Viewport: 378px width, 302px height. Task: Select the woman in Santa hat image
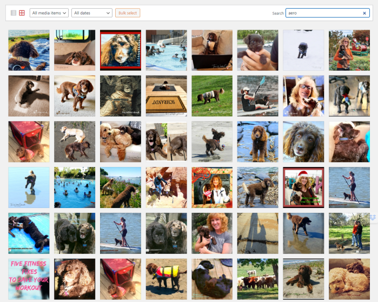[303, 187]
